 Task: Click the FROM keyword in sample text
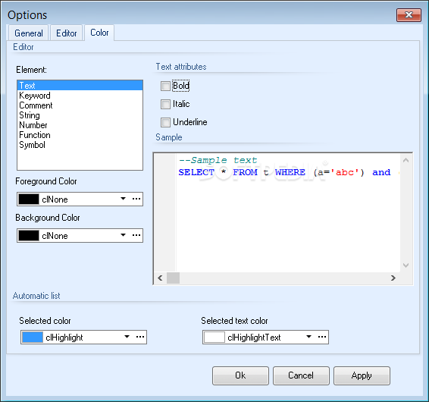pos(245,172)
